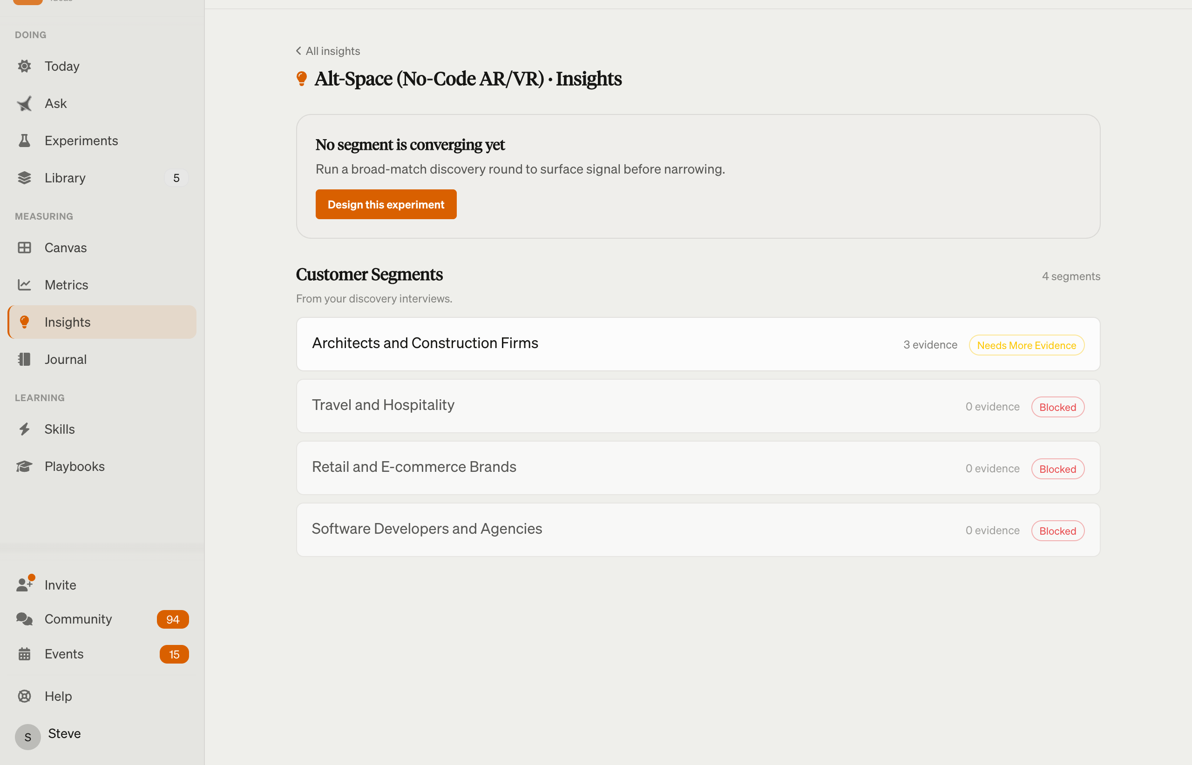This screenshot has height=765, width=1192.
Task: Click 0 evidence on Travel and Hospitality
Action: [992, 406]
